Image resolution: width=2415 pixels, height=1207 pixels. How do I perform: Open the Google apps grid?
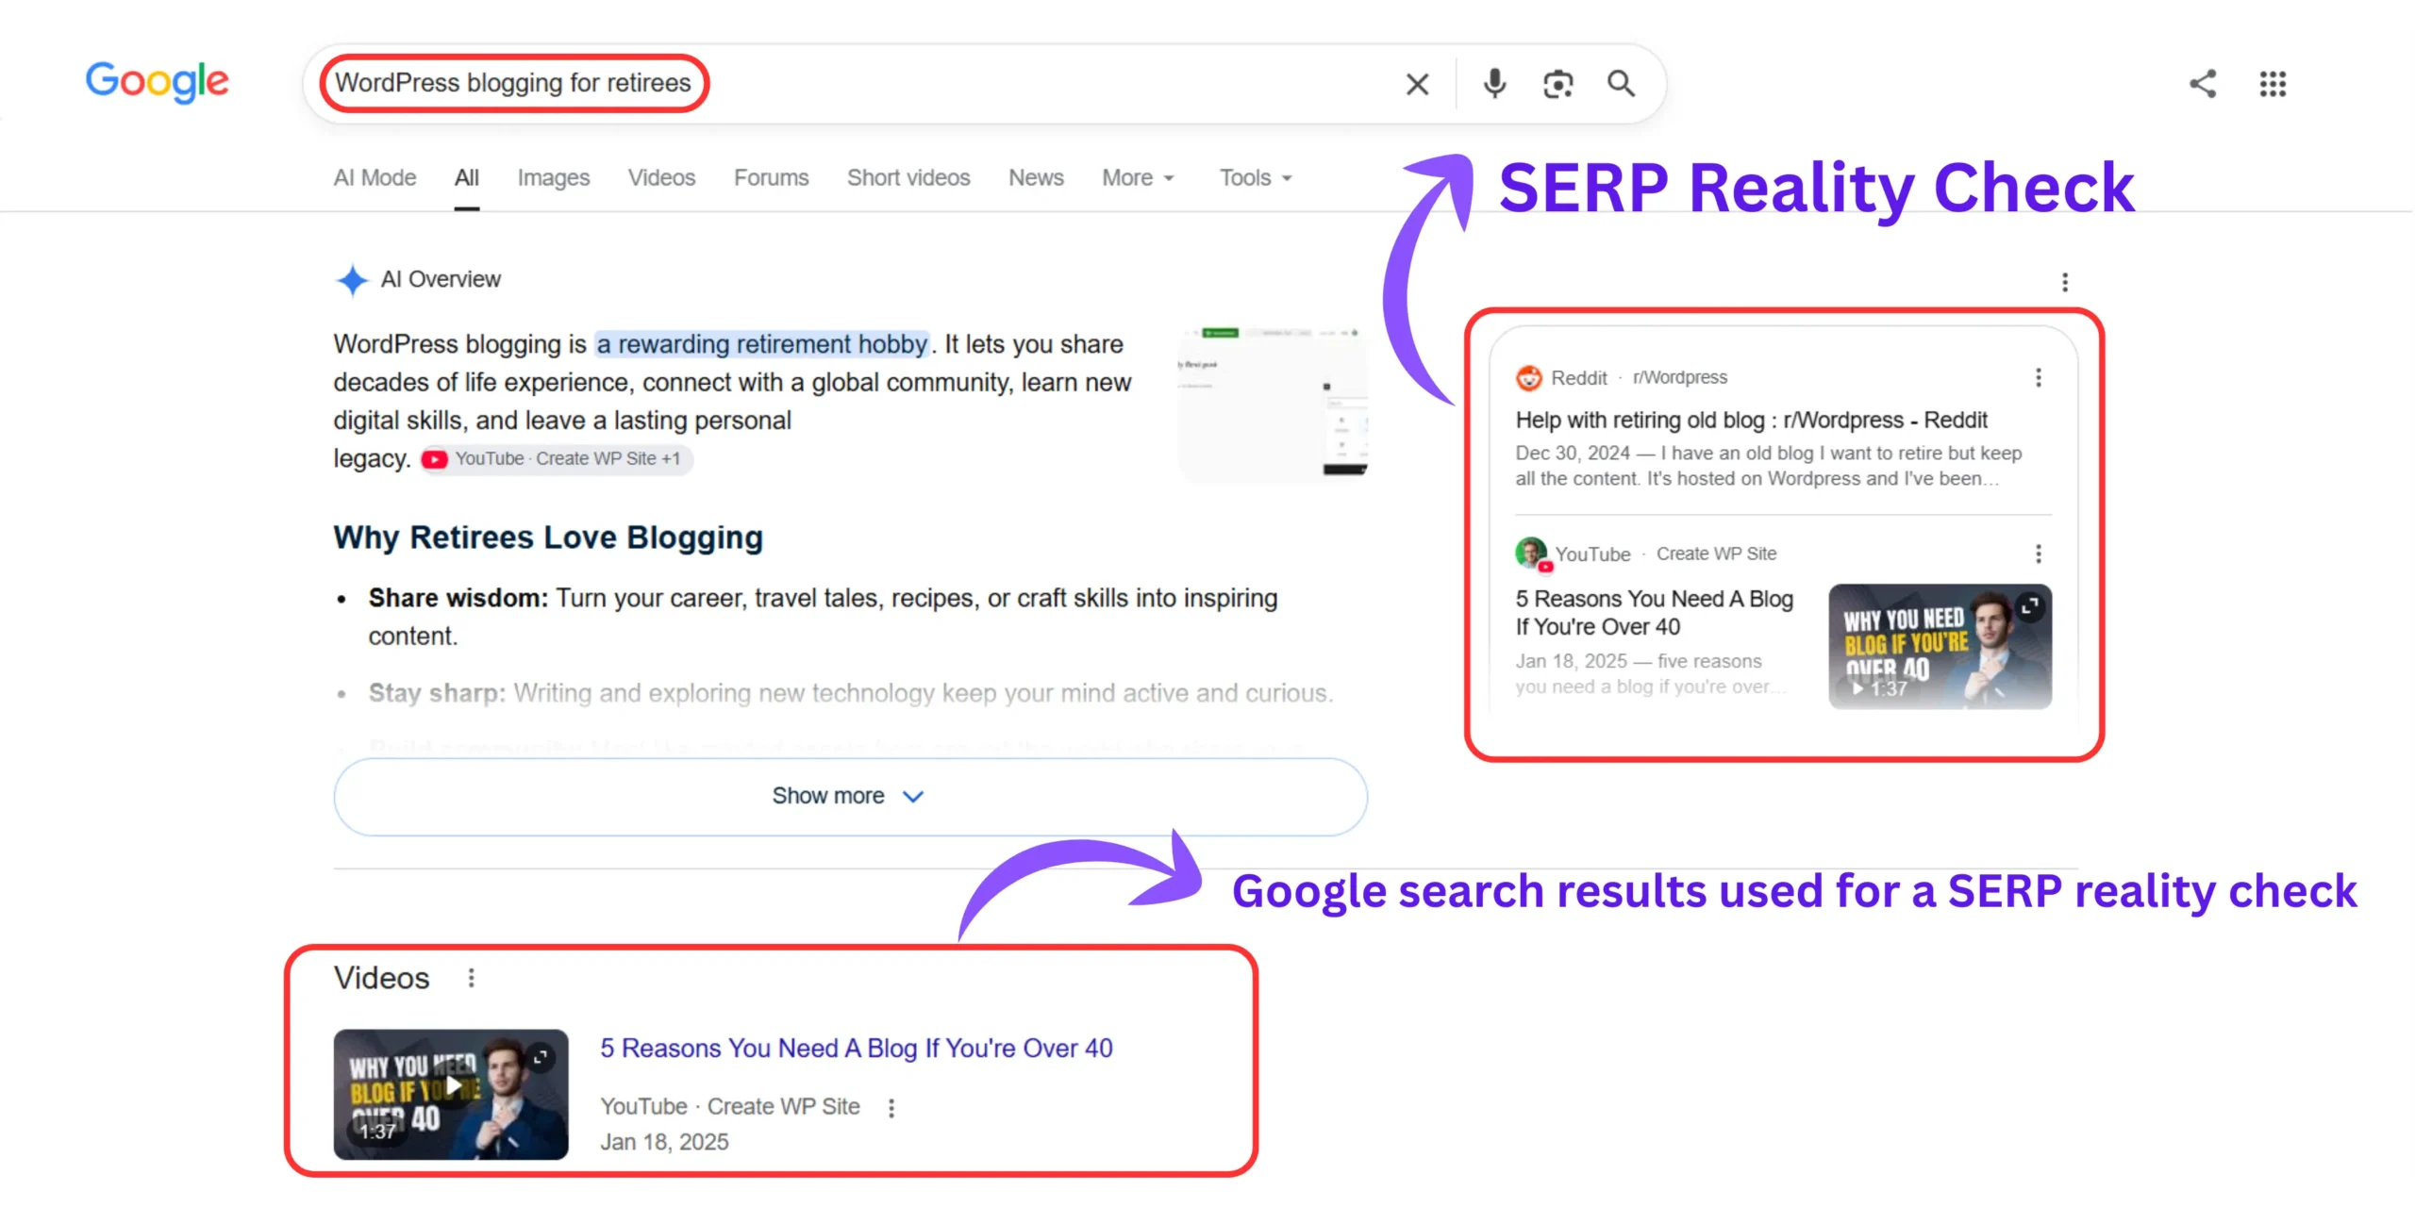pyautogui.click(x=2273, y=84)
